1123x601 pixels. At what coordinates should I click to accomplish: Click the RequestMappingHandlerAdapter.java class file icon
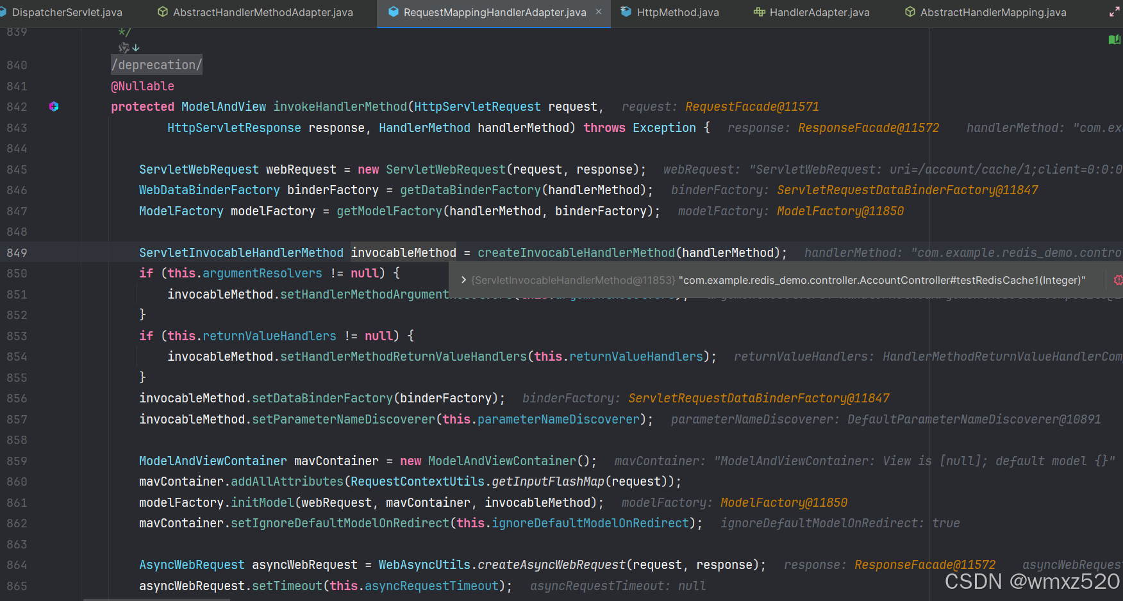(394, 12)
